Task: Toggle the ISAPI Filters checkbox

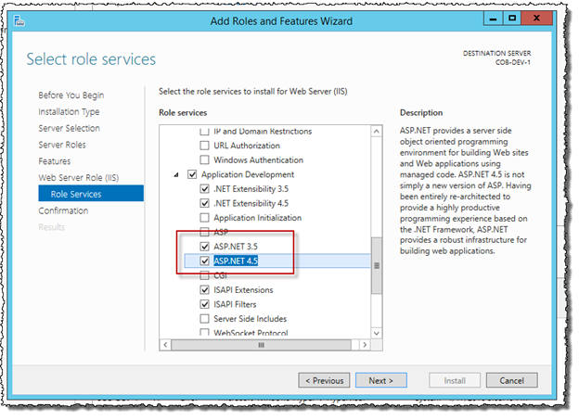Action: (204, 304)
